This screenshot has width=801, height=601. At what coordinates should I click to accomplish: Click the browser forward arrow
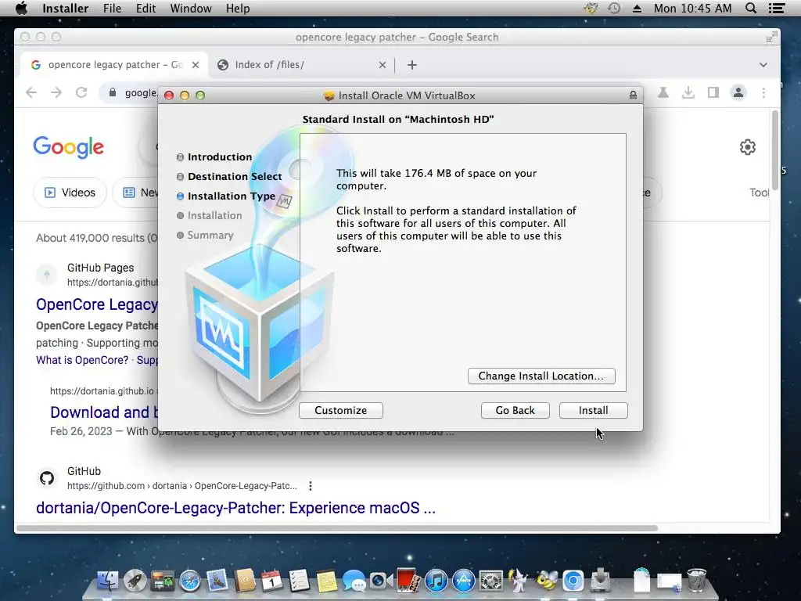pyautogui.click(x=56, y=92)
